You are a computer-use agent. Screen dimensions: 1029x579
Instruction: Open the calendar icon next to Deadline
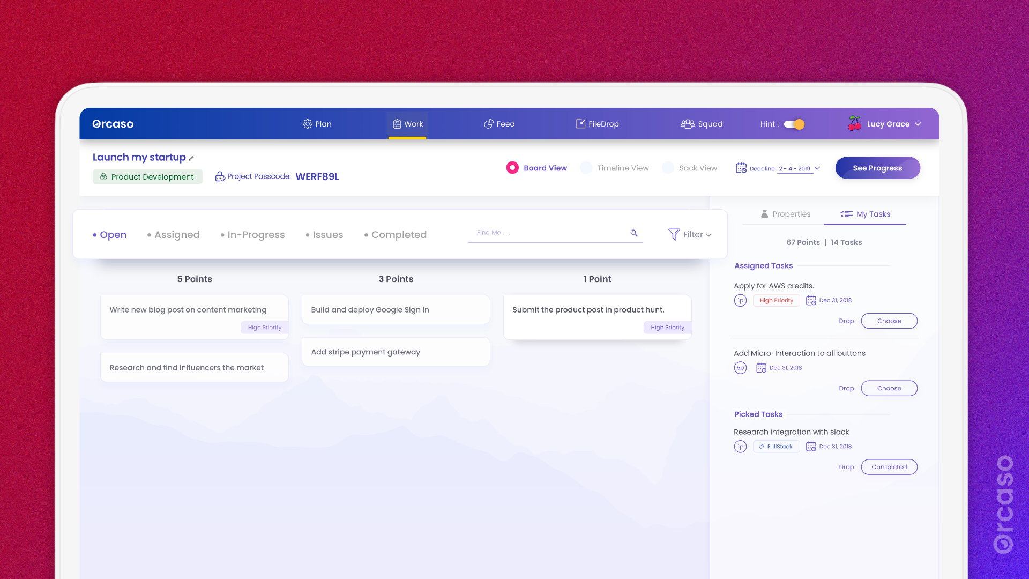(x=741, y=168)
